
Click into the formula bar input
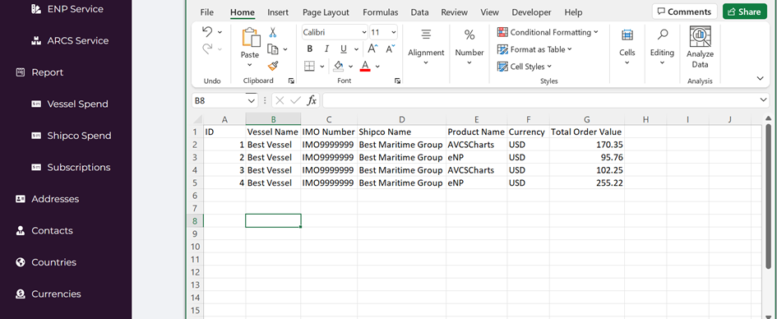coord(541,100)
